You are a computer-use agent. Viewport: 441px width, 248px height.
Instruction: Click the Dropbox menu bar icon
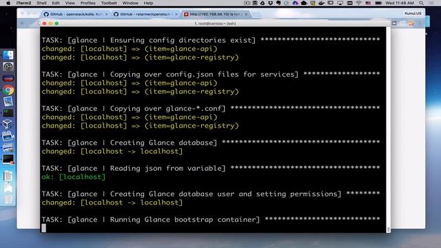pyautogui.click(x=270, y=3)
